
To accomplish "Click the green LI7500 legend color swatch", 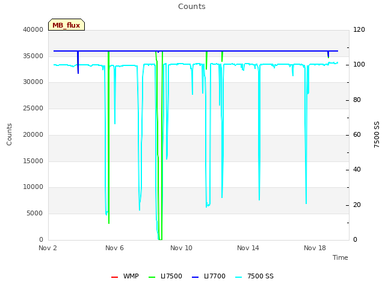I will pos(152,277).
